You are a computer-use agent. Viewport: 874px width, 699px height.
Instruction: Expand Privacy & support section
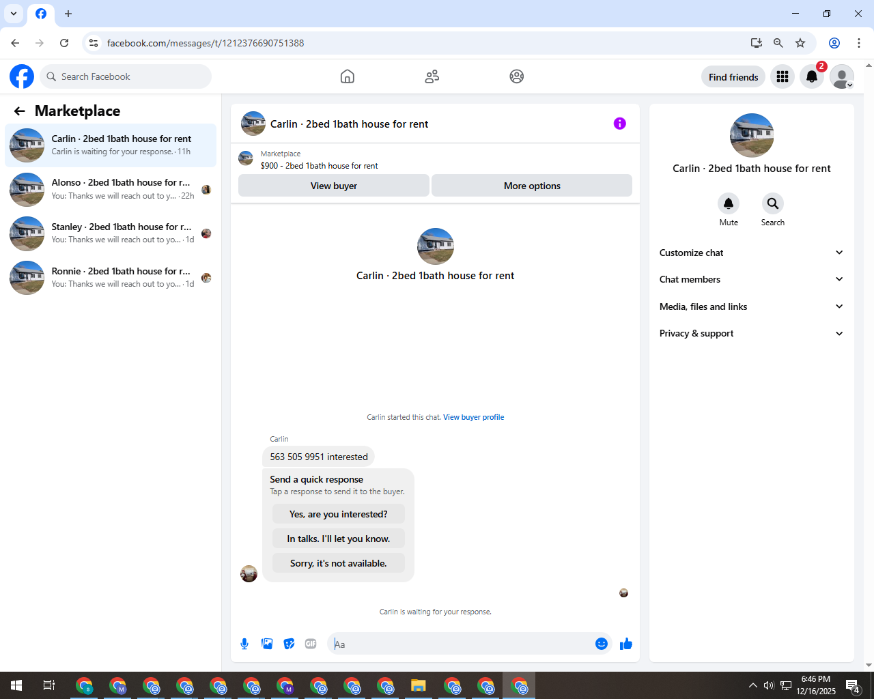pyautogui.click(x=752, y=333)
